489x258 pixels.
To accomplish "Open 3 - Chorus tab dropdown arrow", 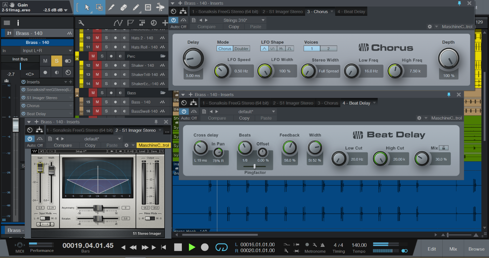I will point(332,11).
